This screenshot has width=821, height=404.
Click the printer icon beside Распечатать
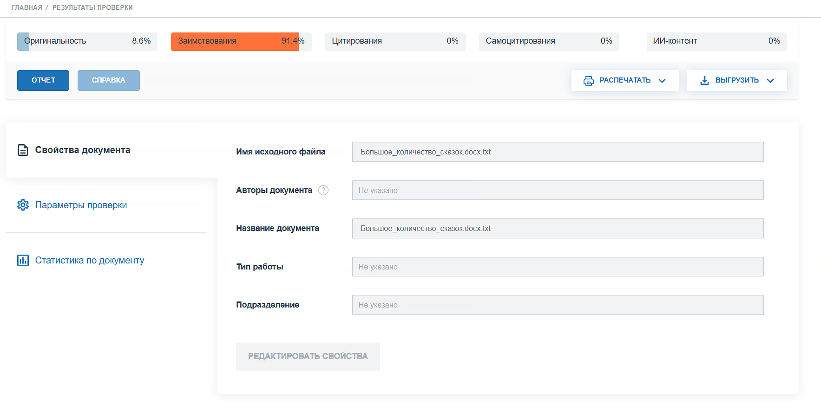(x=588, y=81)
